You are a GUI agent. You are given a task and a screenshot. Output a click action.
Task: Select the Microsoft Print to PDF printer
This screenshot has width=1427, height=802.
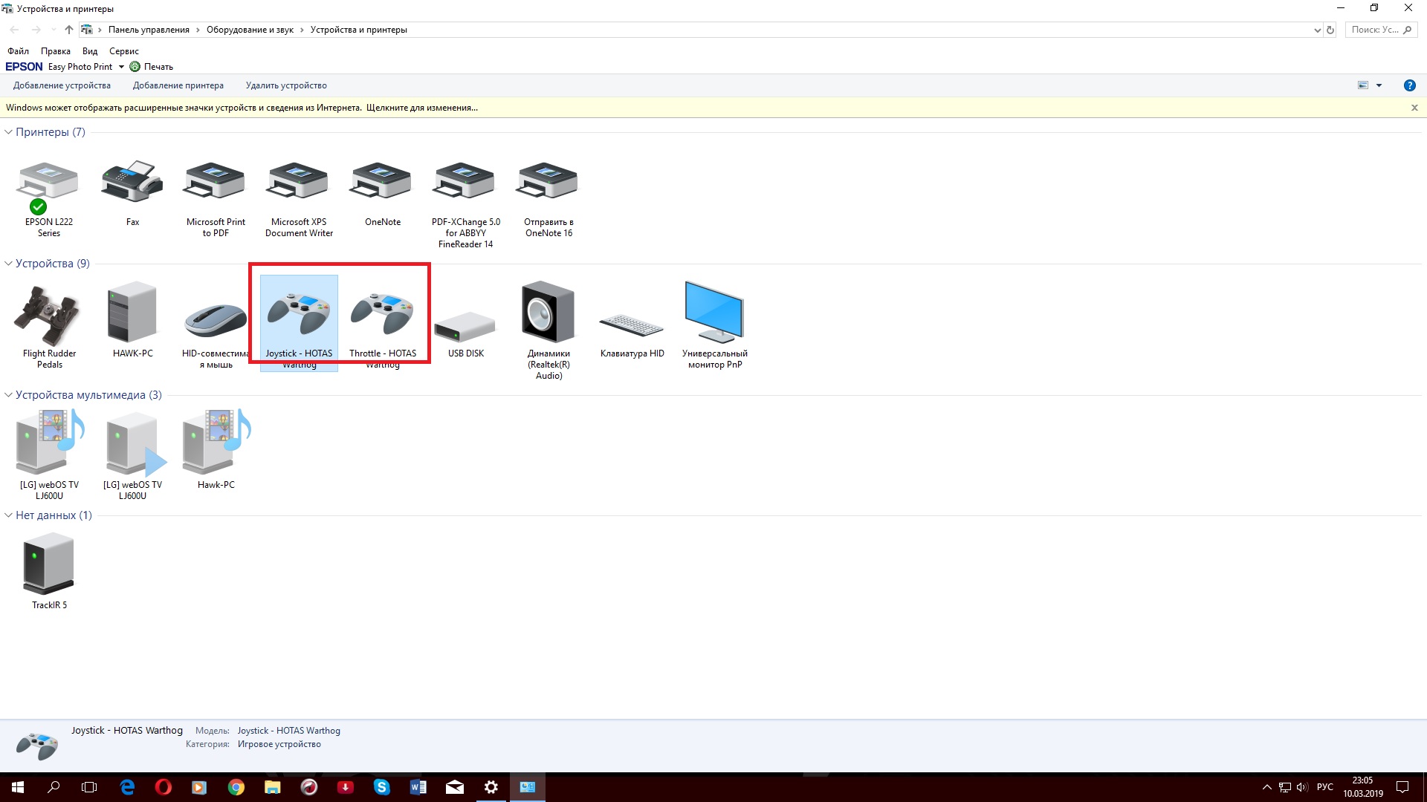[x=216, y=182]
